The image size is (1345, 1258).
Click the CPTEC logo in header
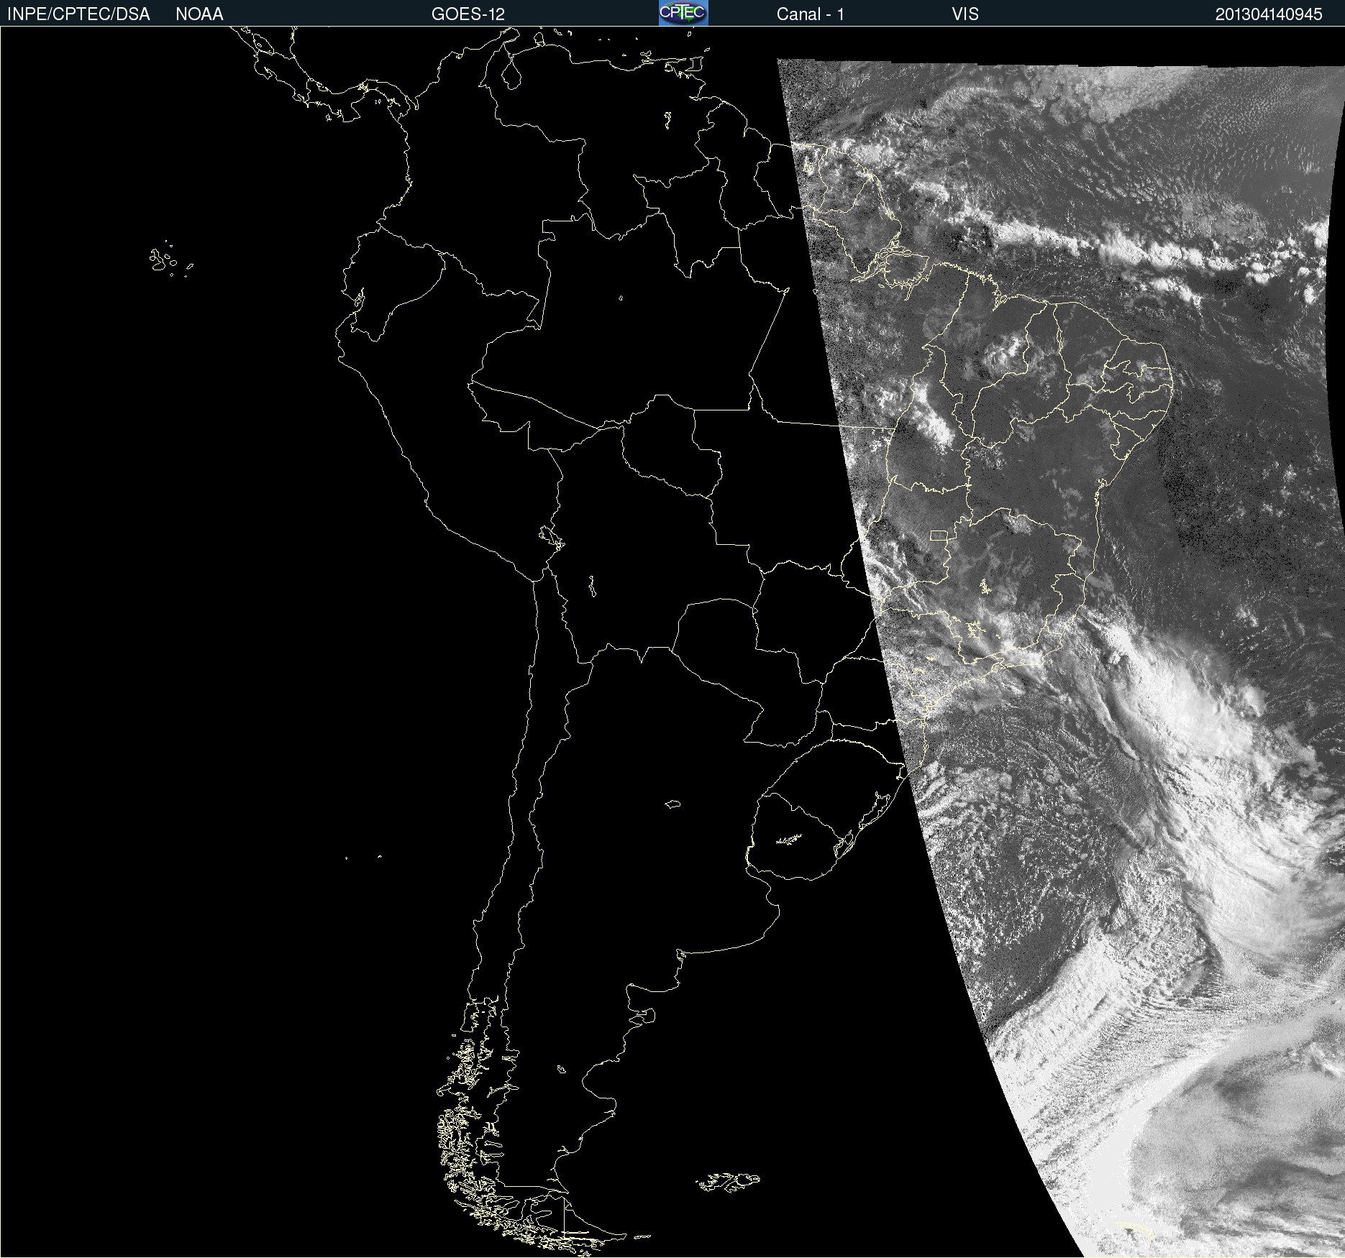(683, 13)
